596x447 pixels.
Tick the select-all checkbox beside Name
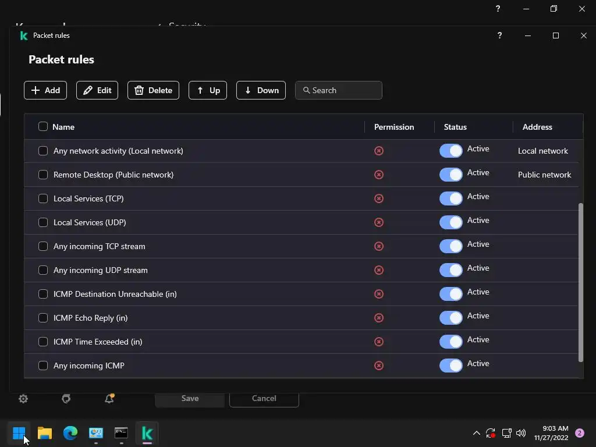pyautogui.click(x=43, y=126)
